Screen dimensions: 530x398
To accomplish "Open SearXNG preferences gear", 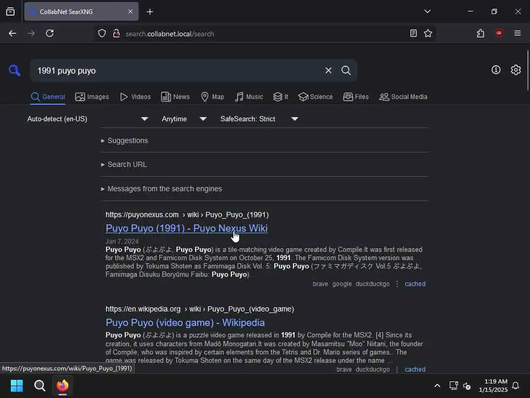I will point(516,70).
